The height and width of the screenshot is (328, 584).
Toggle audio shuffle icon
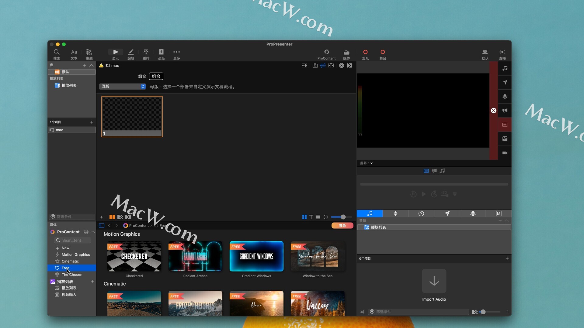(x=362, y=312)
